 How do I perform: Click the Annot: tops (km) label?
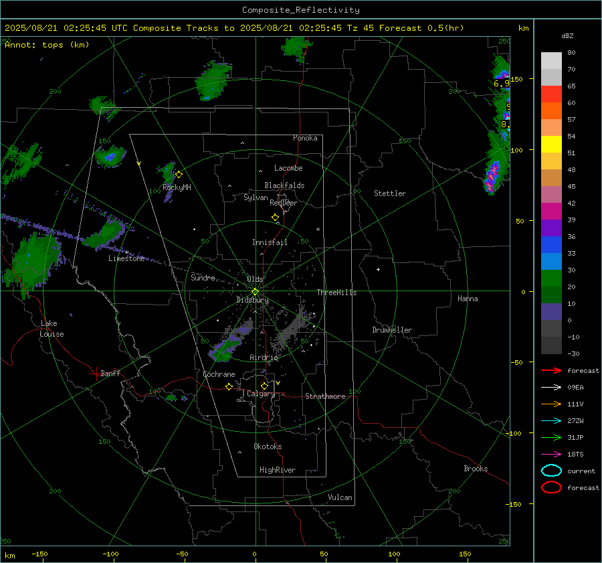coord(47,45)
